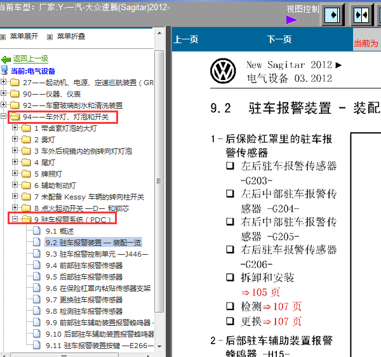Select 9.8 检测驻车报警传感器

[x=84, y=311]
